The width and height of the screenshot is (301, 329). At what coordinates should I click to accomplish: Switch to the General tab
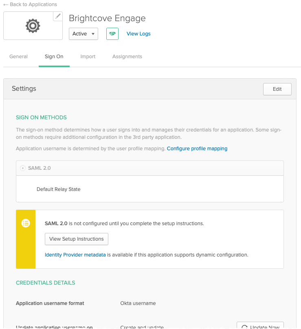pyautogui.click(x=18, y=57)
